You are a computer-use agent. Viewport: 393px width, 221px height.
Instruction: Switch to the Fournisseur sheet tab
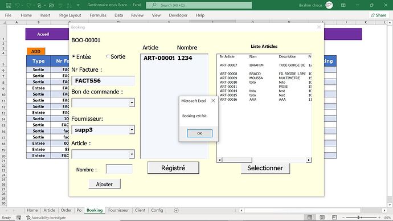click(x=118, y=210)
